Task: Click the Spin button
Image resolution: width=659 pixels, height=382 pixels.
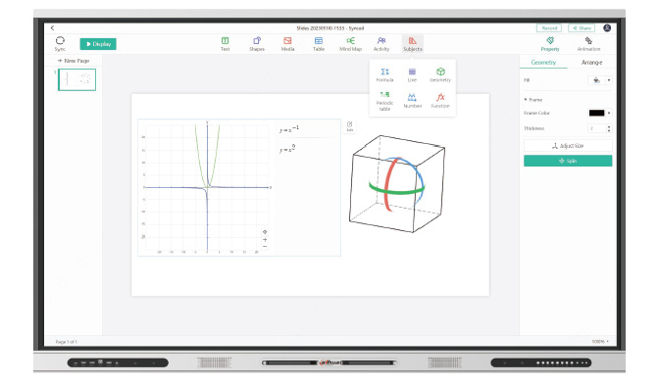Action: tap(568, 161)
